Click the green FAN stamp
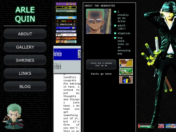This screenshot has height=132, width=176. coord(126,71)
